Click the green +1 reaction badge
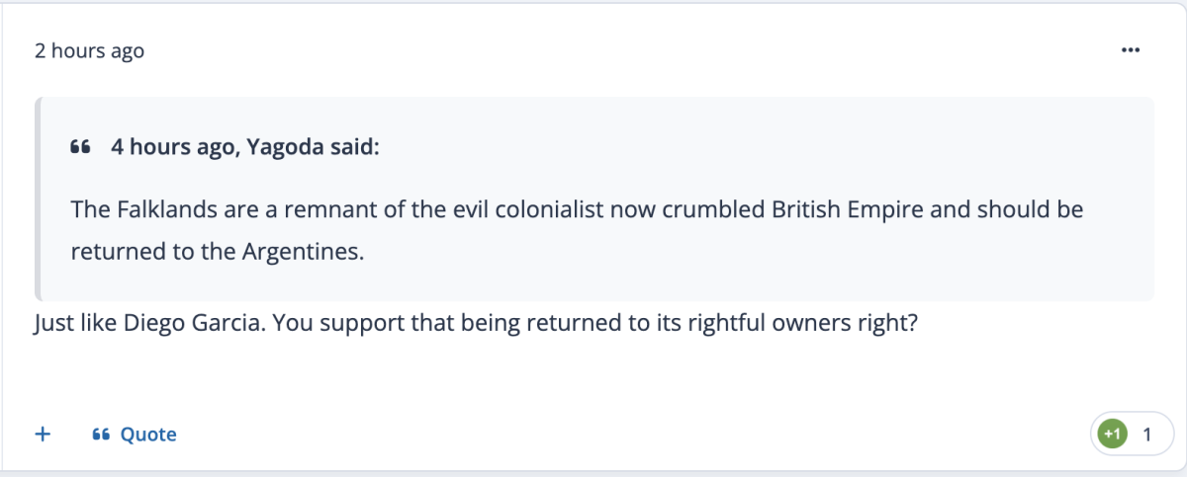 1113,434
